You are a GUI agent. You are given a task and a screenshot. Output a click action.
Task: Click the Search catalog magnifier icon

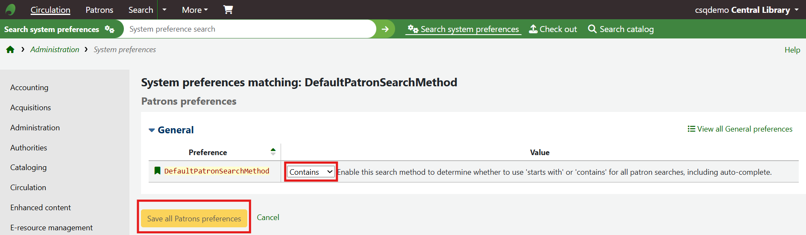(592, 29)
